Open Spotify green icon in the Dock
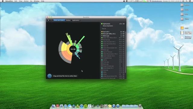Screen dimensions: 193x109 pyautogui.click(x=86, y=106)
